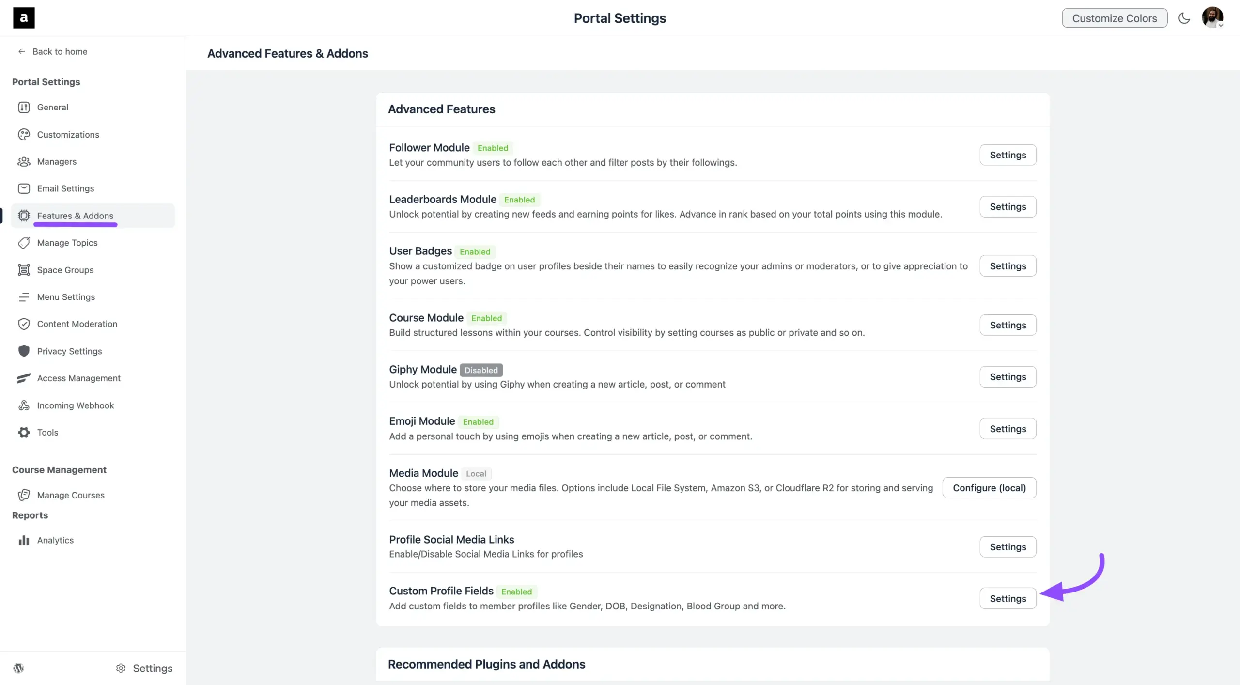Open Customizations palette icon
The height and width of the screenshot is (685, 1240).
coord(24,135)
